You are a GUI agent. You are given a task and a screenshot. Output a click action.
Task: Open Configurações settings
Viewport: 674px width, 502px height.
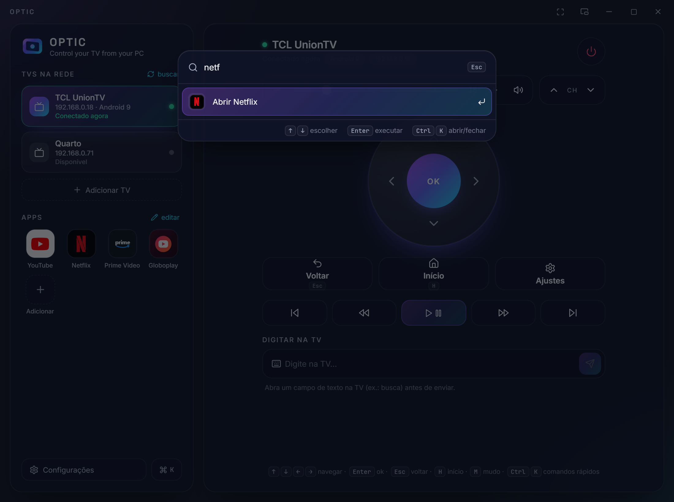pyautogui.click(x=84, y=470)
